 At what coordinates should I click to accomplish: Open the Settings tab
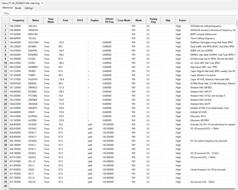29,8
